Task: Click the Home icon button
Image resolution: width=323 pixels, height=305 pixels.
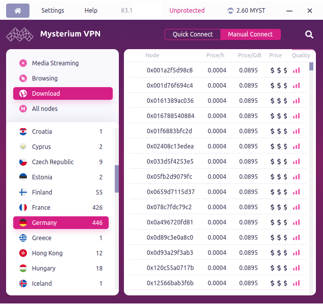Action: 18,11
